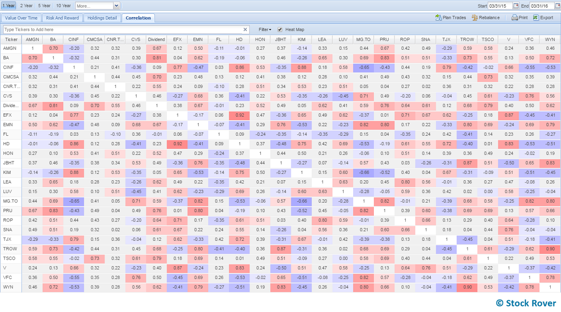The image size is (561, 312).
Task: Switch to the Value Over Time tab
Action: (21, 18)
